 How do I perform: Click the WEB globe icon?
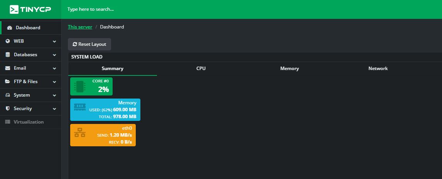(8, 41)
